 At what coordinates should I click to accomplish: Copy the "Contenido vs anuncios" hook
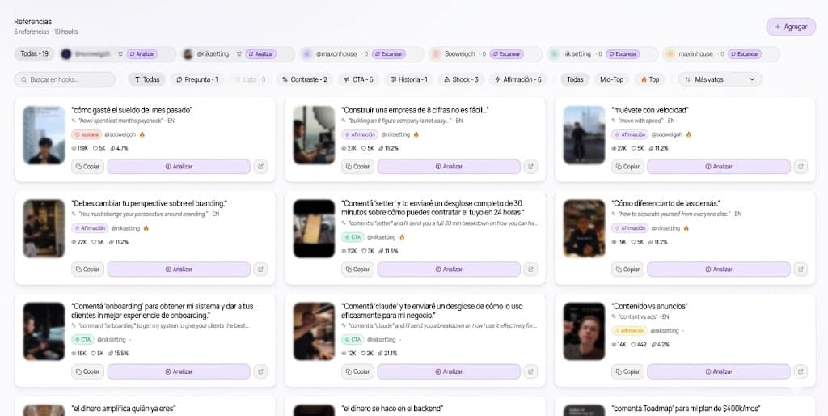pyautogui.click(x=627, y=371)
